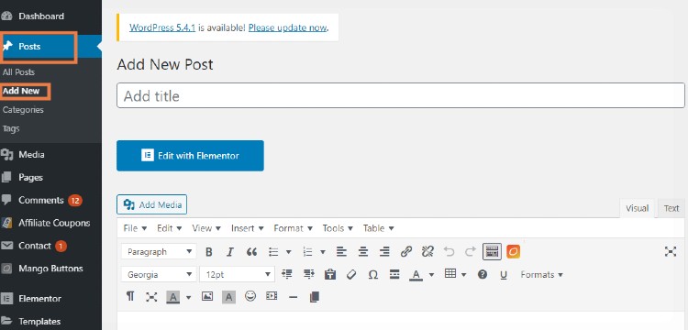Switch to distraction-free fullscreen editor mode
This screenshot has height=330, width=688.
coord(670,251)
